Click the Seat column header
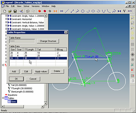The width and height of the screenshot is (136, 113). click(20, 50)
